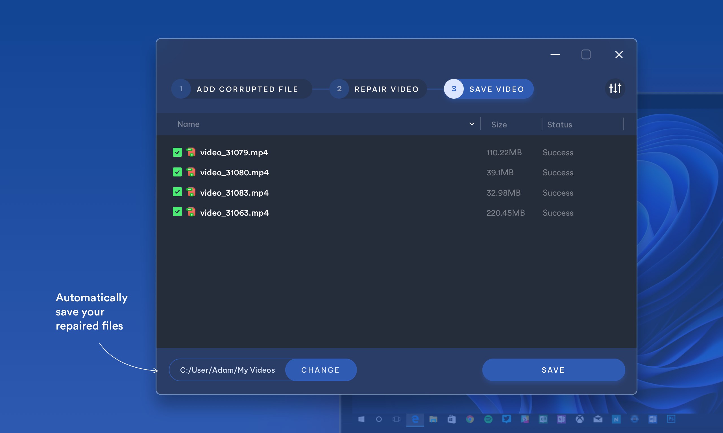Click the save path field C:/User/Adam/My Videos
Image resolution: width=723 pixels, height=433 pixels.
227,370
